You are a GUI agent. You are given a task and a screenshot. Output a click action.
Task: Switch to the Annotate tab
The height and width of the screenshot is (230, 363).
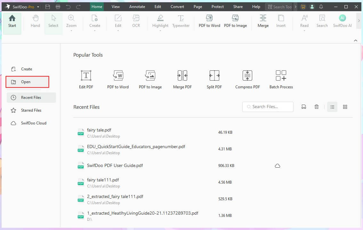(x=137, y=7)
